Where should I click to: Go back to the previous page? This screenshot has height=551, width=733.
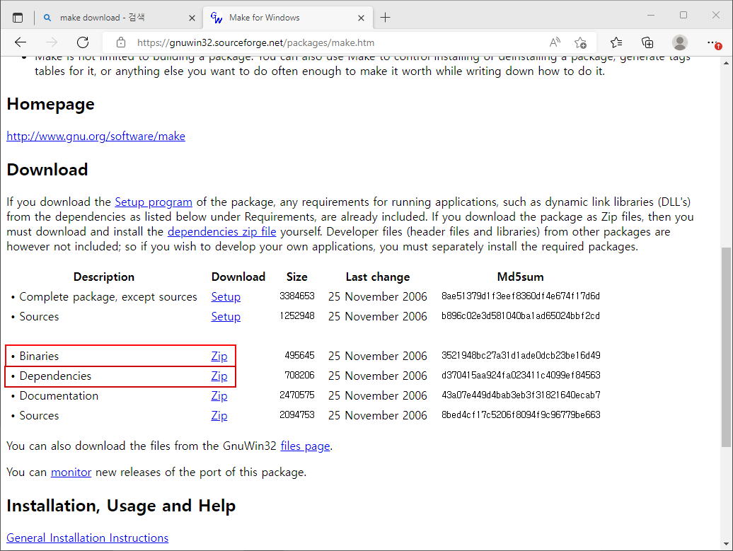[21, 42]
